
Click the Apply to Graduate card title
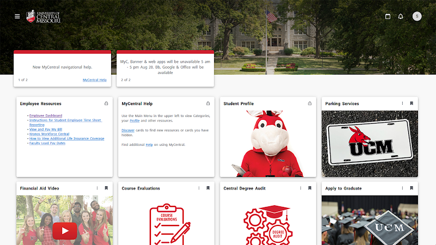[x=343, y=188]
